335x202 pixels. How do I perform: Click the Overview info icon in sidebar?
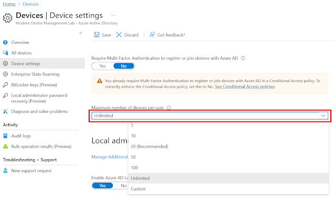(x=5, y=42)
